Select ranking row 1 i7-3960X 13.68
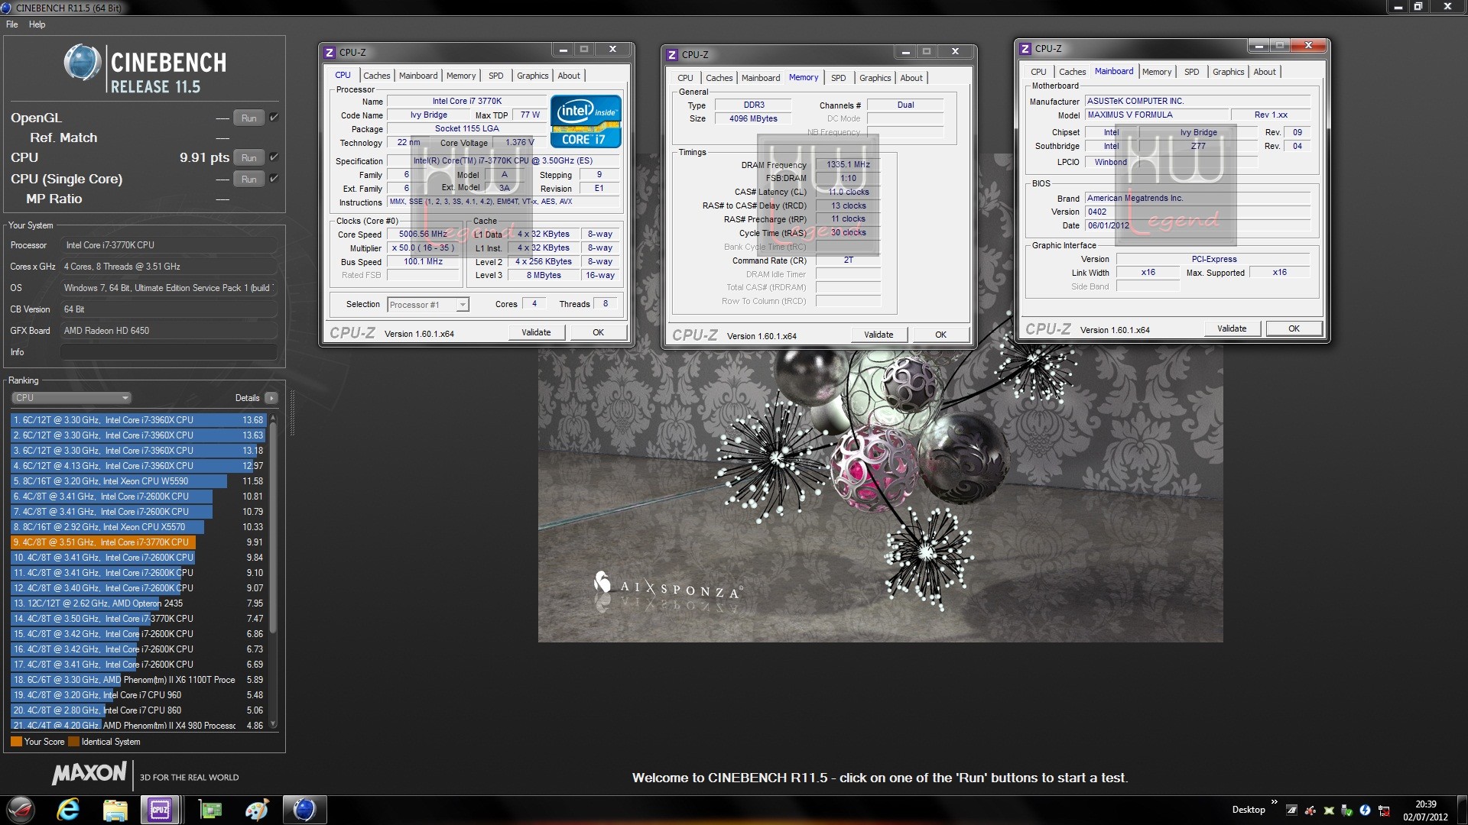 [x=138, y=420]
